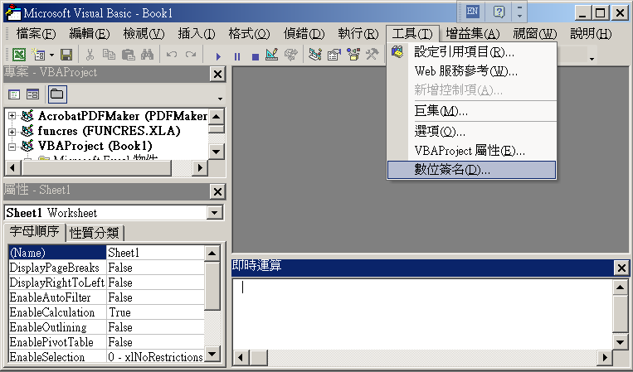Screen dimensions: 633x372
Task: Close the 屬性 - Sheet1 panel
Action: [x=217, y=192]
